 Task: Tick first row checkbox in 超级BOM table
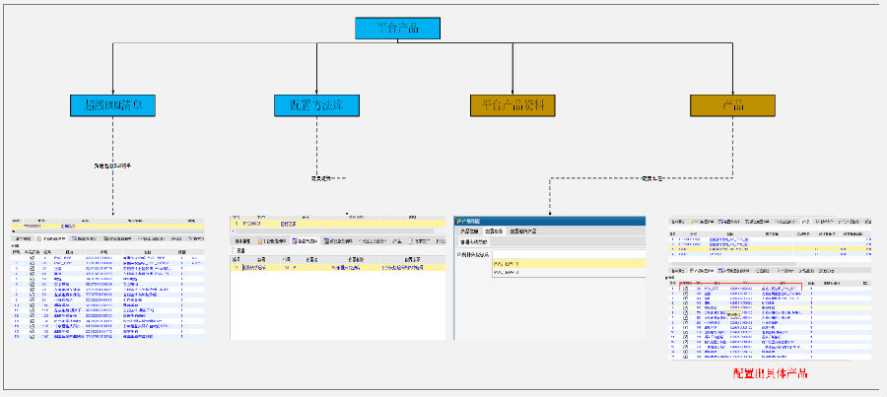tap(32, 258)
